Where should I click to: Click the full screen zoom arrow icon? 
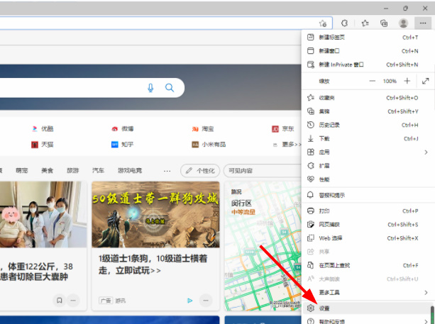tap(425, 82)
